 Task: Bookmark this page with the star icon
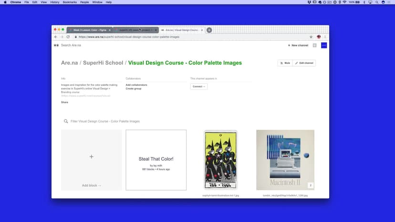(311, 37)
